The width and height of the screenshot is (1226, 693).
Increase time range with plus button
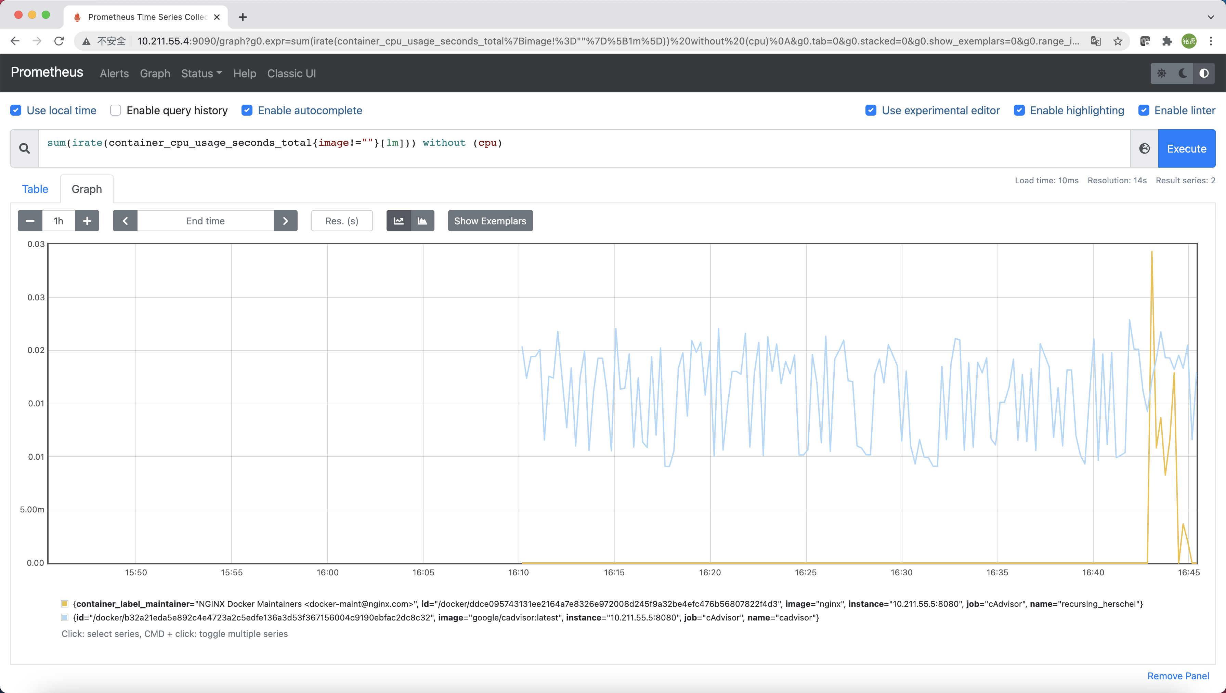[87, 221]
